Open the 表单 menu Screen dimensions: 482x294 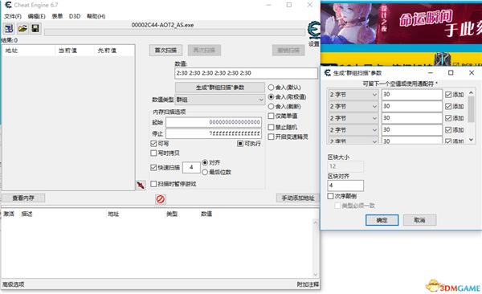point(57,16)
